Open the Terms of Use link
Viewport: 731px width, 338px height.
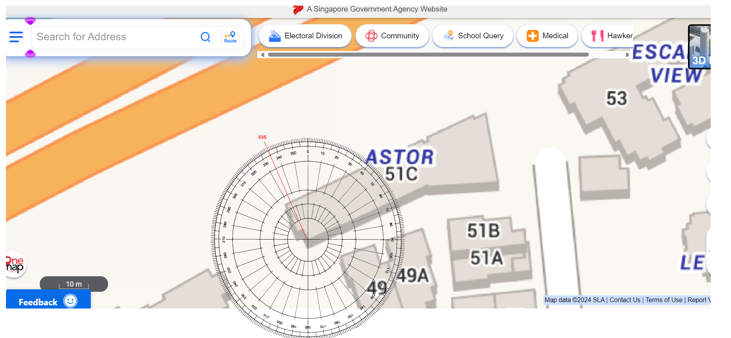tap(664, 300)
